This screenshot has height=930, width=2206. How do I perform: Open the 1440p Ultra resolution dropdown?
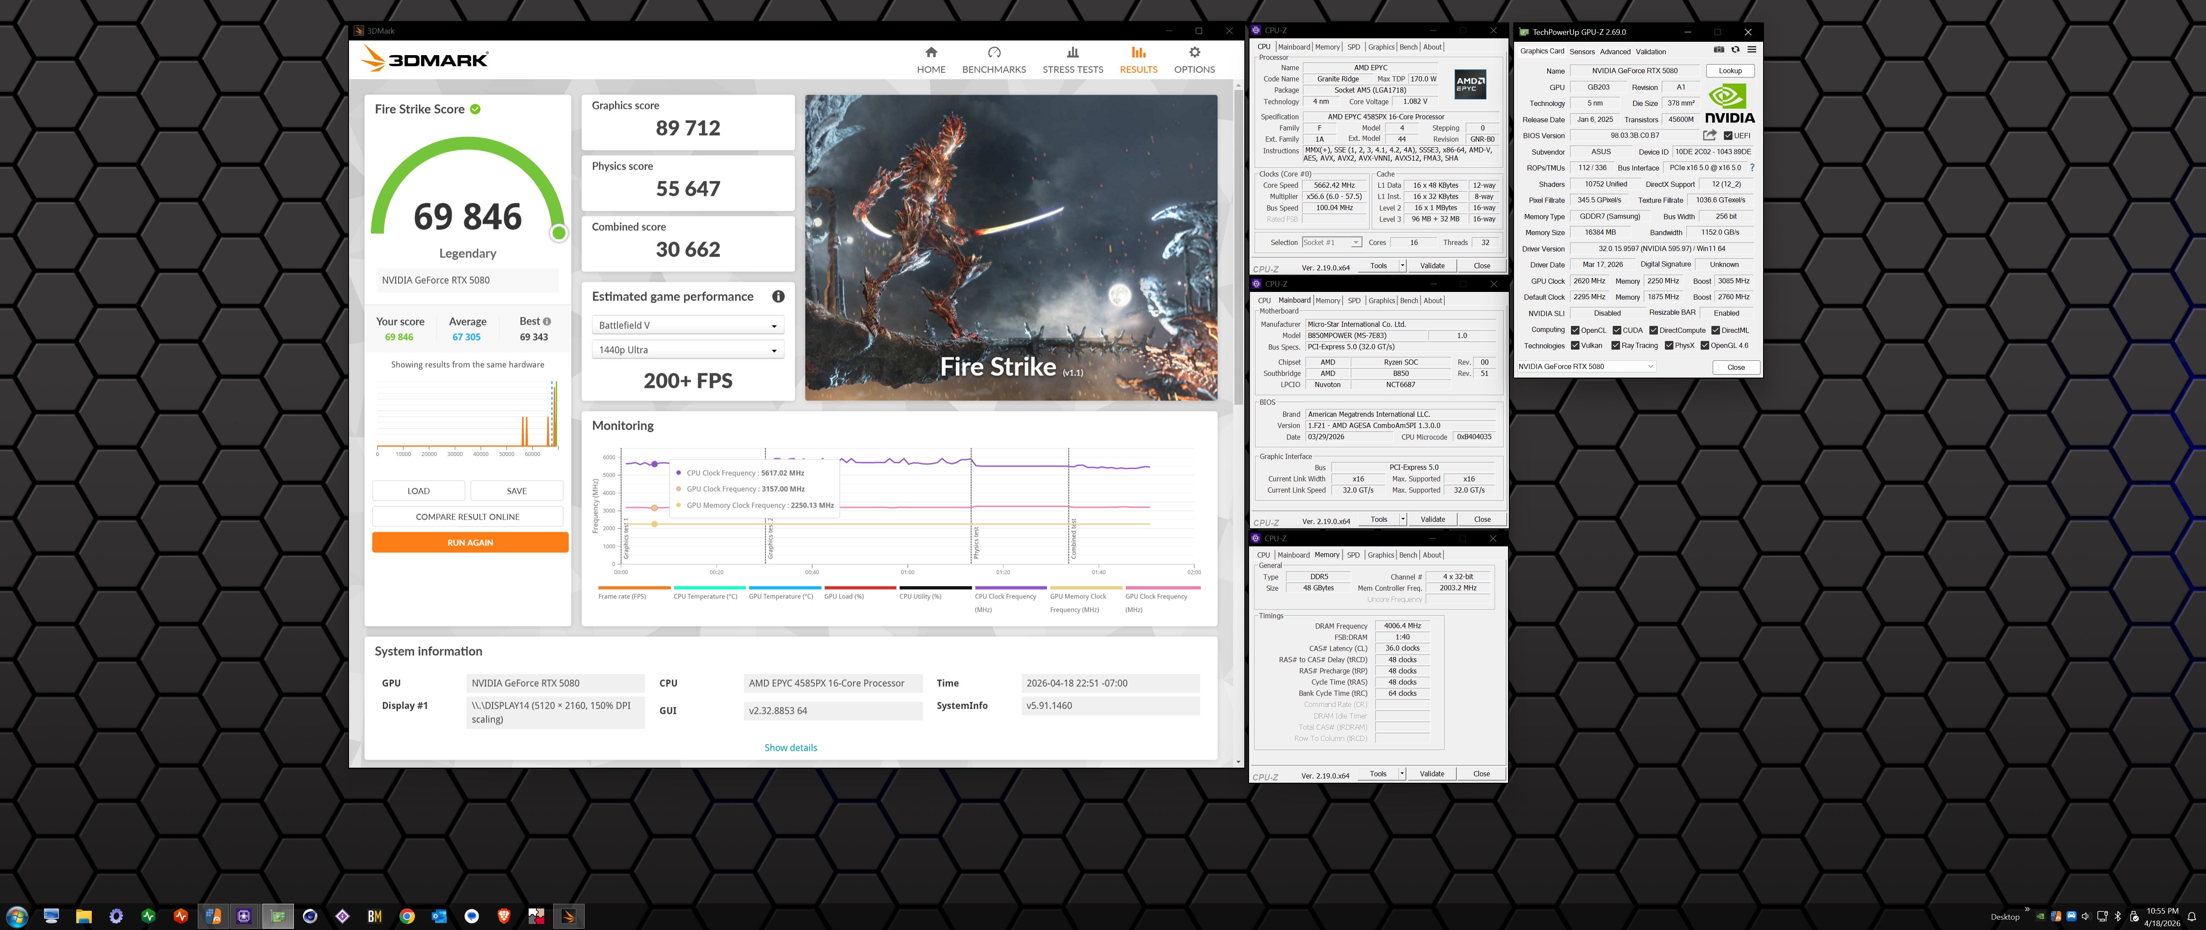[688, 350]
